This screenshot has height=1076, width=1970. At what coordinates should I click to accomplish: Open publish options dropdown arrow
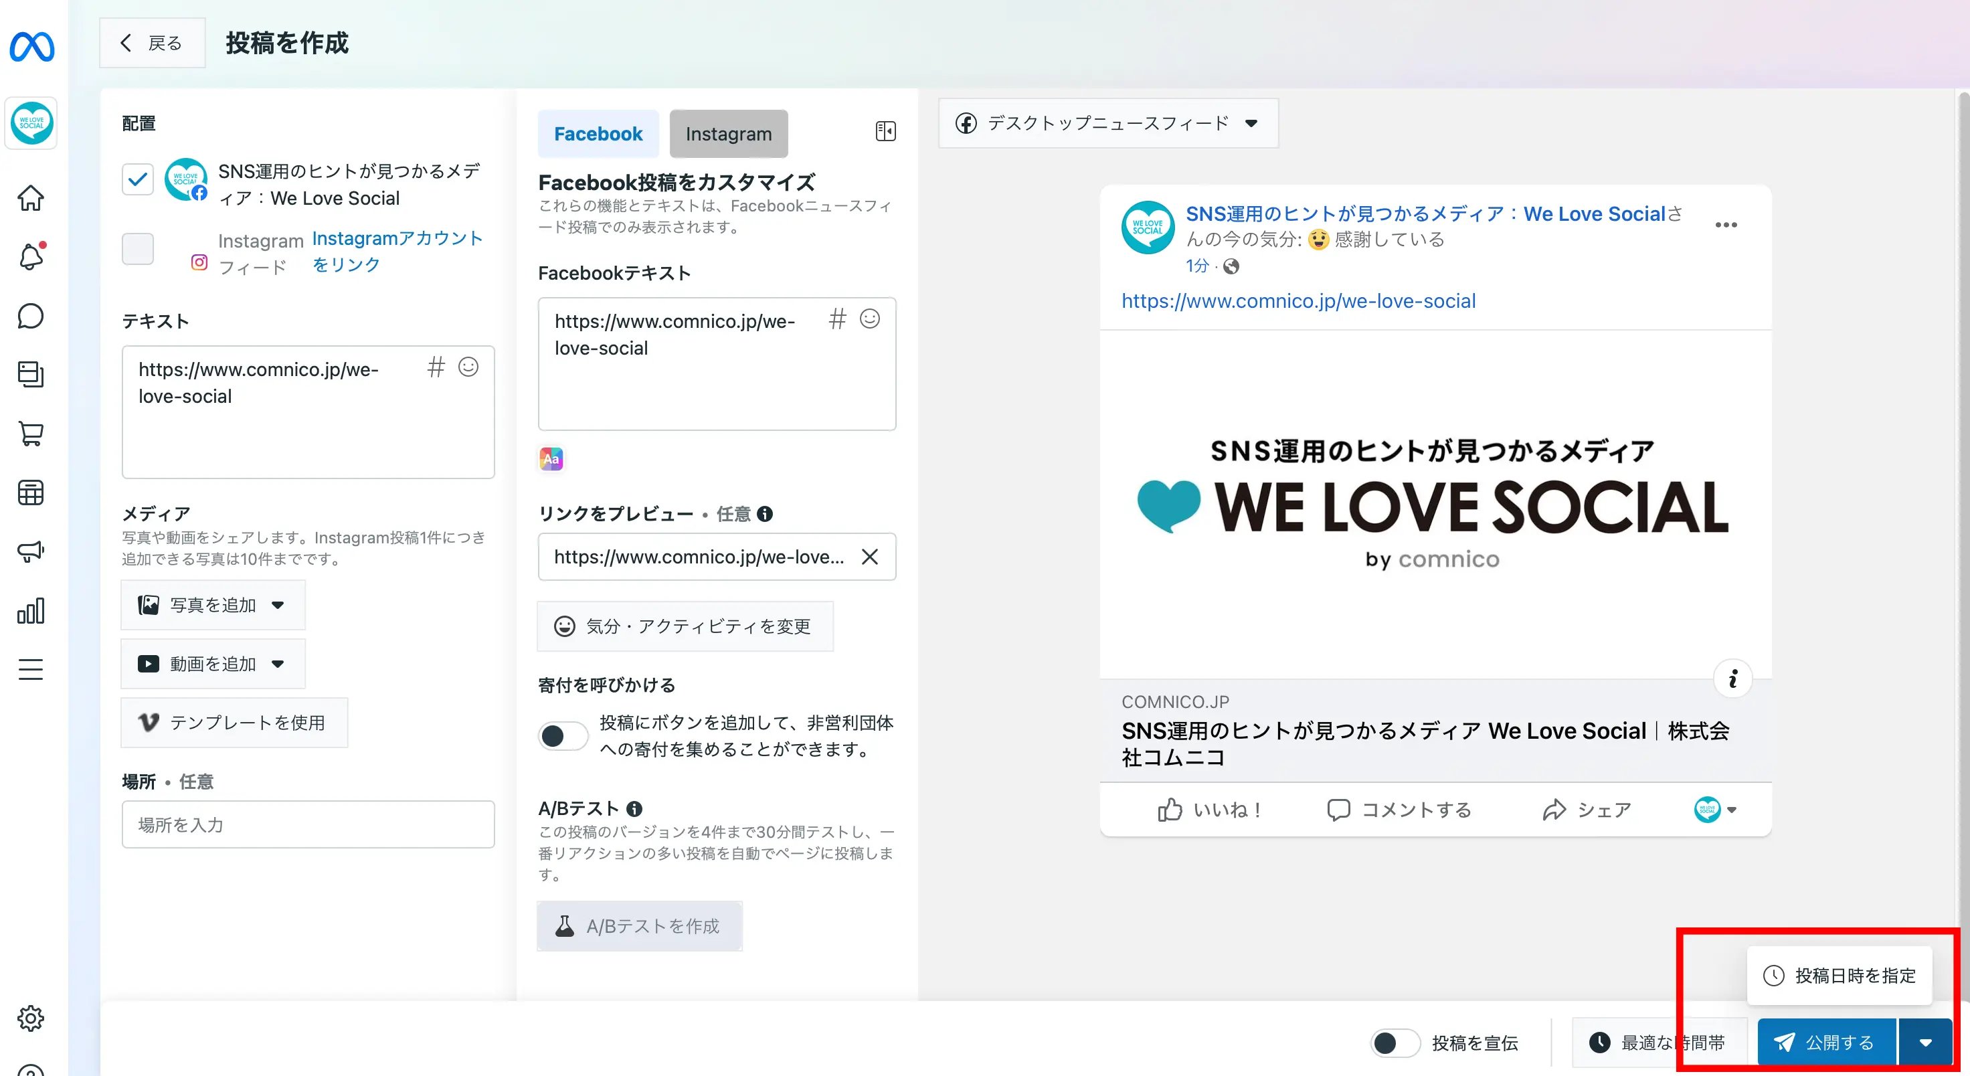(x=1926, y=1043)
